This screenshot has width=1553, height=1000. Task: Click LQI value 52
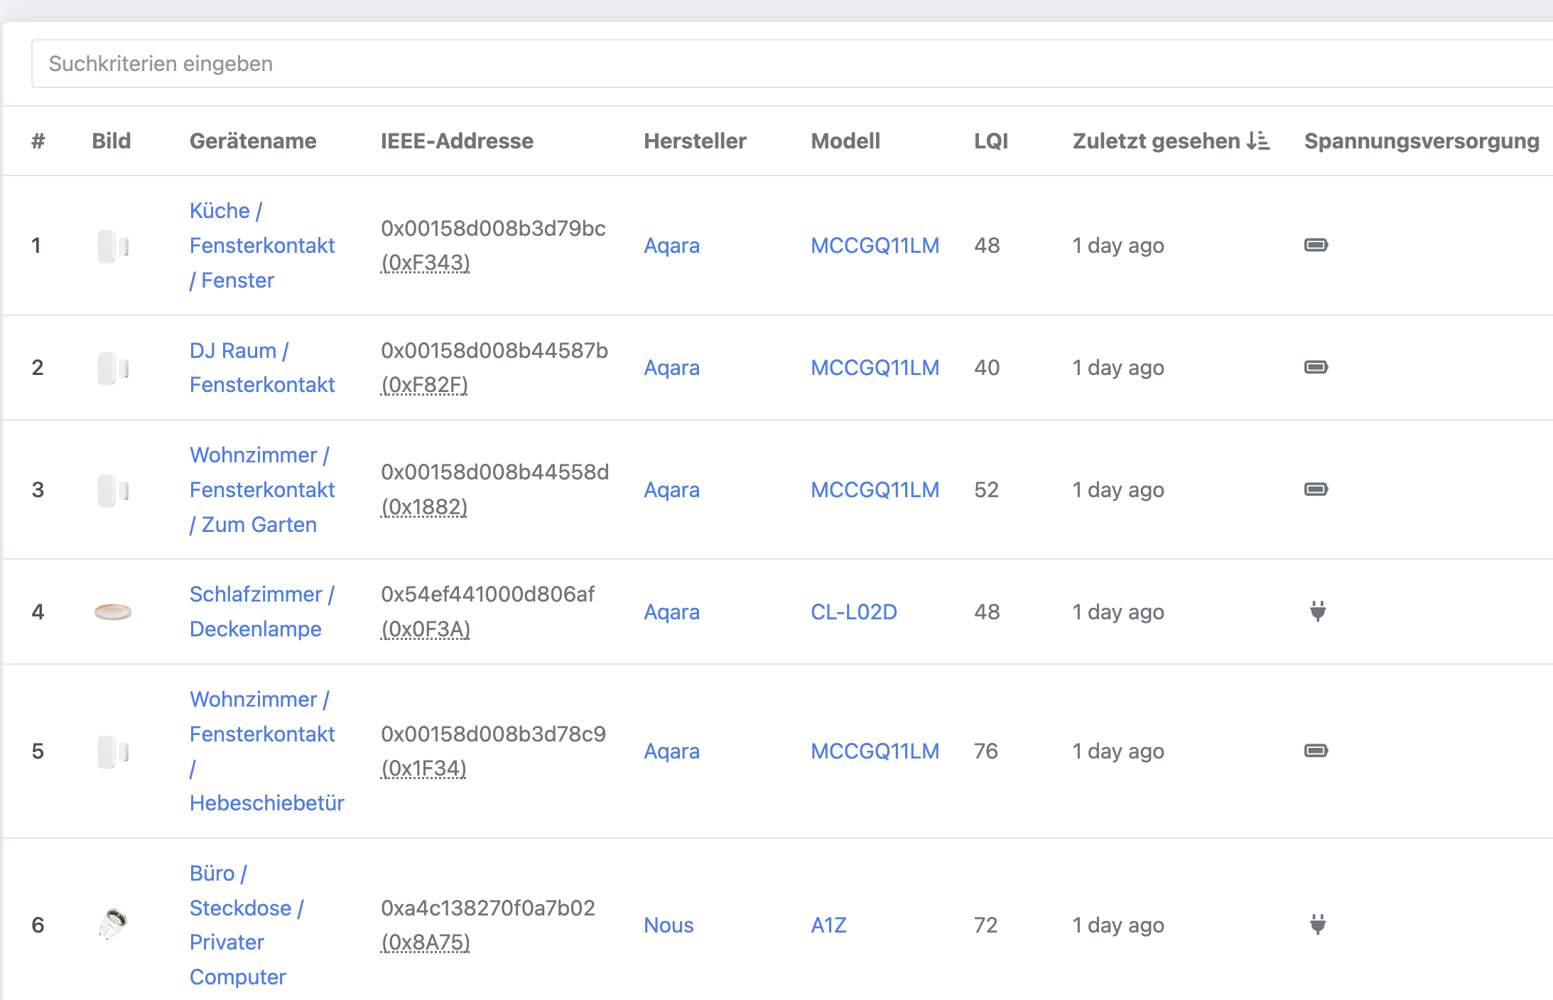(x=986, y=489)
